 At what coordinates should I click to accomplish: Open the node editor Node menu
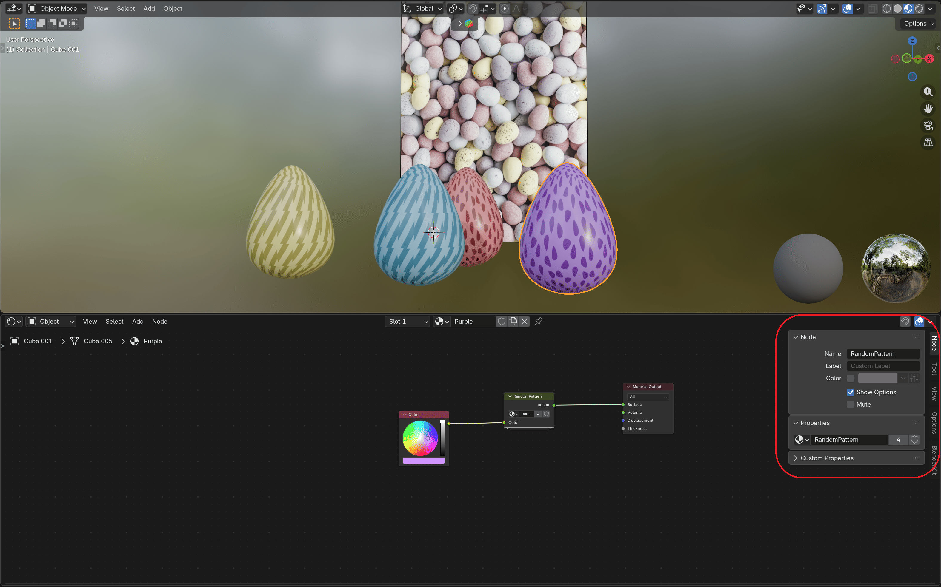[160, 322]
